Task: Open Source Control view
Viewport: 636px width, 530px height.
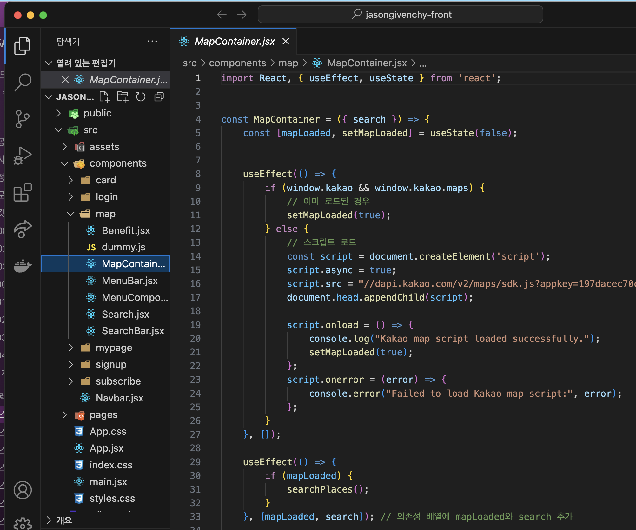Action: tap(23, 119)
